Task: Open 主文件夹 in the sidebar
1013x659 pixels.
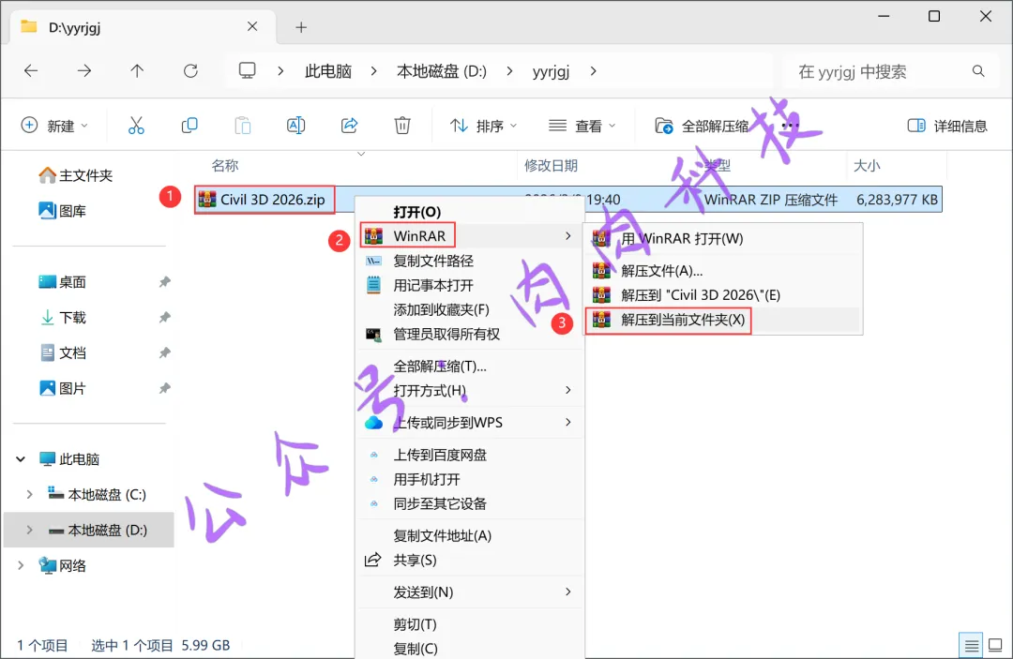Action: [x=76, y=175]
